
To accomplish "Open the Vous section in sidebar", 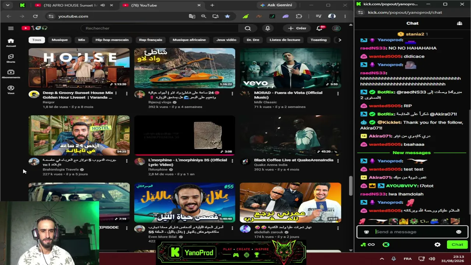I will [x=11, y=90].
